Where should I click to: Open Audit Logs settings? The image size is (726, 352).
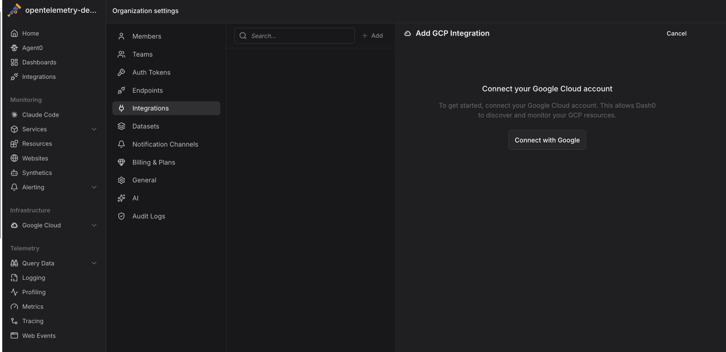(166, 216)
